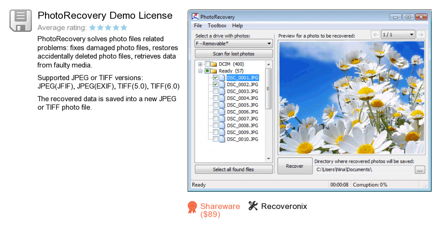Click the Corruption: 0% status entry
Image resolution: width=441 pixels, height=231 pixels.
click(370, 185)
